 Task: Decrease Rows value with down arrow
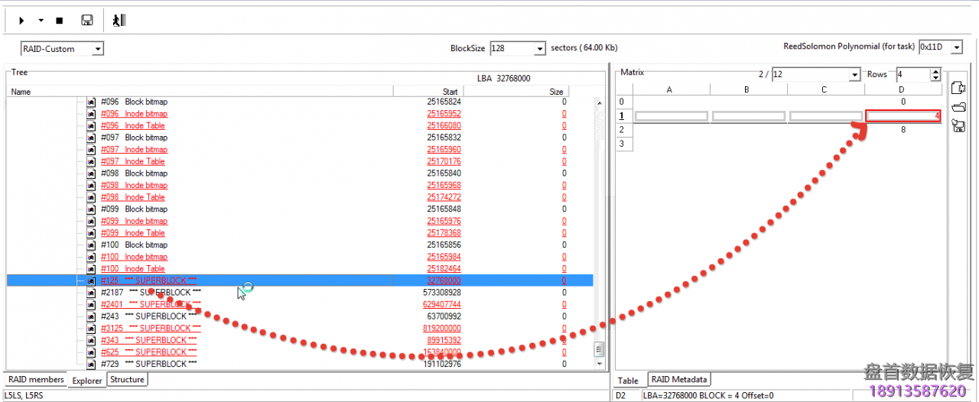coord(935,78)
